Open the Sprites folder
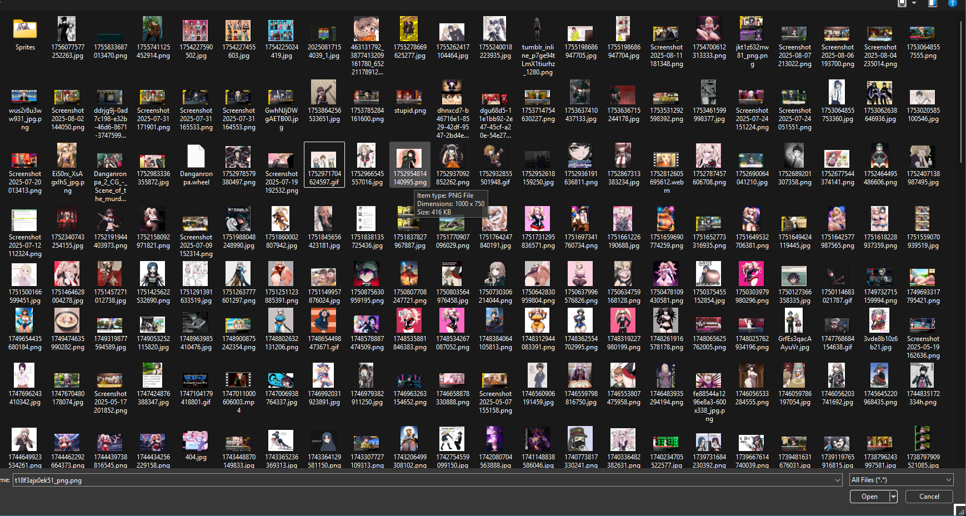The height and width of the screenshot is (516, 966). coord(25,29)
